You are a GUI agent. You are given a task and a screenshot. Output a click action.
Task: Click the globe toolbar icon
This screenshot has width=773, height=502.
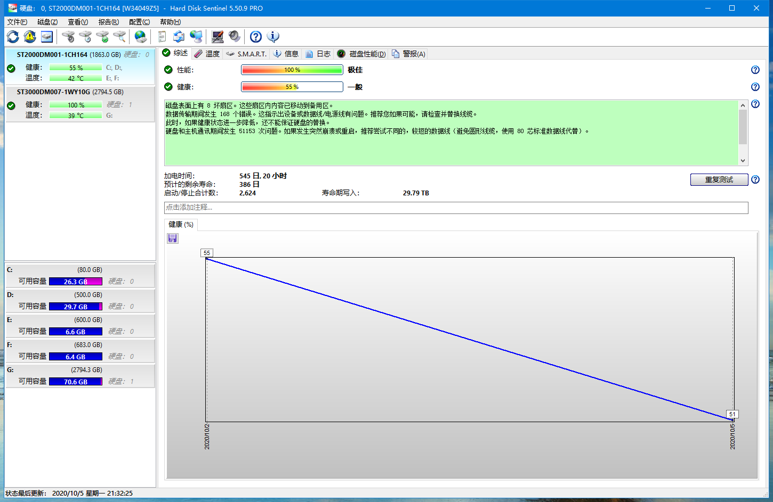tap(141, 37)
